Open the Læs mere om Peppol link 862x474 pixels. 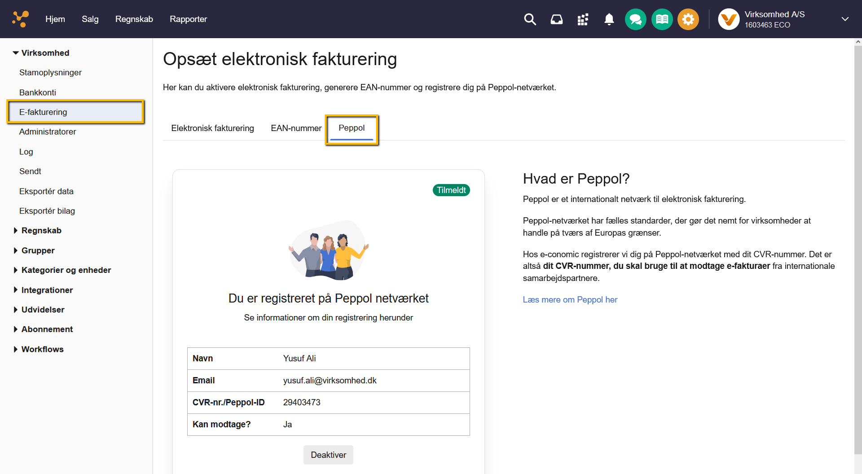click(x=570, y=299)
